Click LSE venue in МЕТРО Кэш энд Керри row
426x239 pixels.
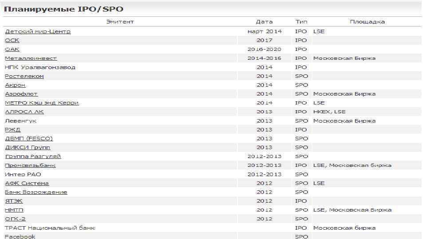pyautogui.click(x=319, y=103)
